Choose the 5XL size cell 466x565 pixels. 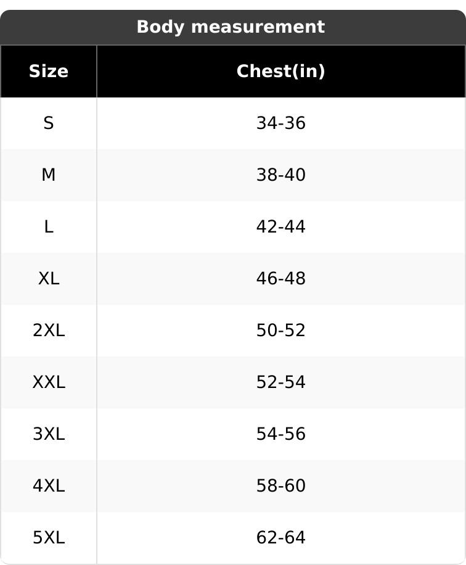coord(49,538)
